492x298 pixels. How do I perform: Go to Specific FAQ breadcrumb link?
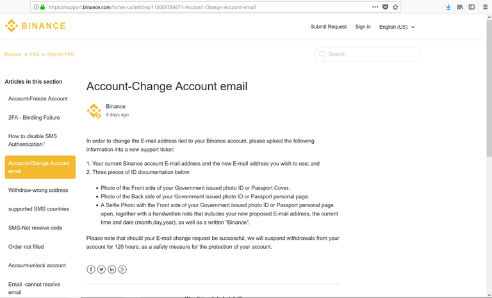coord(61,54)
